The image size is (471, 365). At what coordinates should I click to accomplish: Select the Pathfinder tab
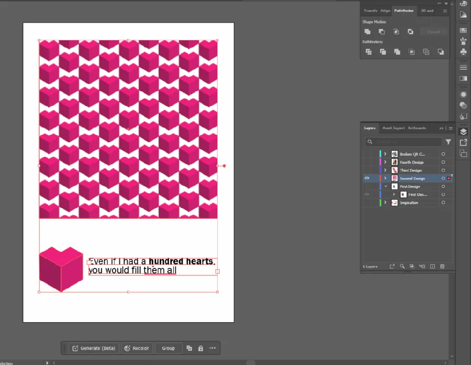(x=404, y=10)
